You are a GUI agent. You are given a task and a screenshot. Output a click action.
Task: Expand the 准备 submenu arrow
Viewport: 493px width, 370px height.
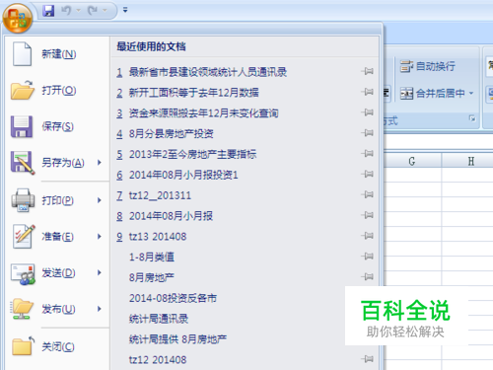[x=100, y=237]
